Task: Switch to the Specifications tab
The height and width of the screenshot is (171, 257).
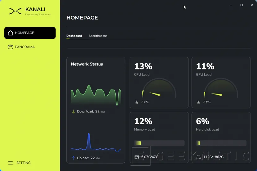Action: point(98,36)
